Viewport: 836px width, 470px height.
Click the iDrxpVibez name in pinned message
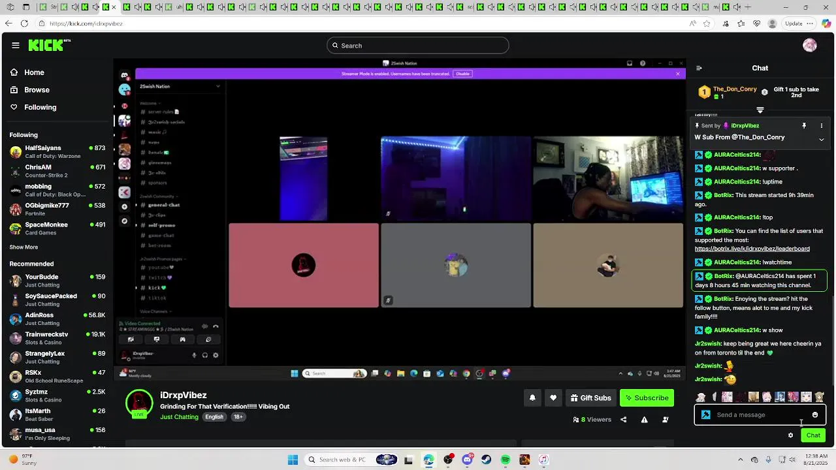745,125
